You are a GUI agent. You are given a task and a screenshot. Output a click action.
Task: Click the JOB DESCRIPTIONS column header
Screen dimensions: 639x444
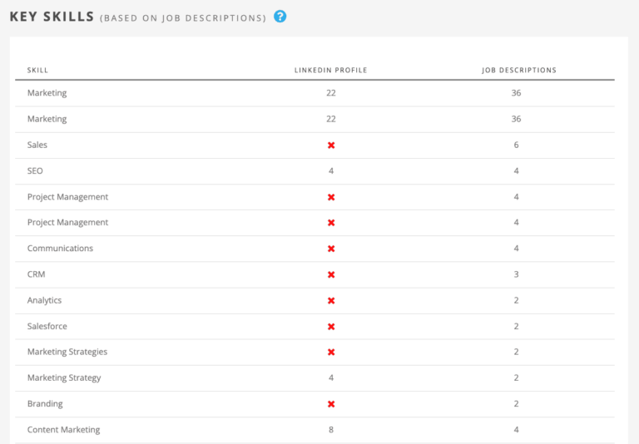pos(519,70)
